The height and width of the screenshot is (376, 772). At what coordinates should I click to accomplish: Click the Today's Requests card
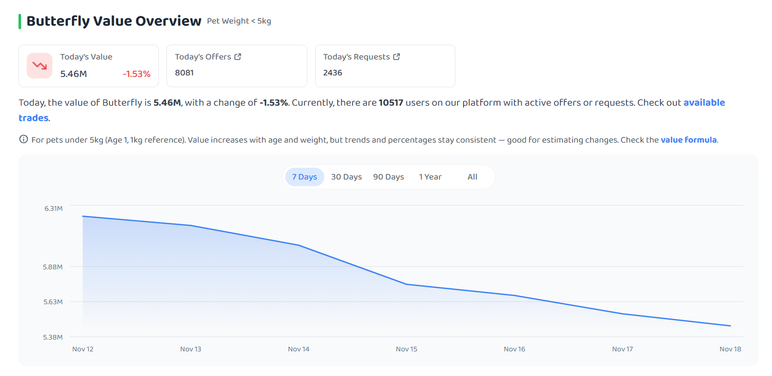[385, 66]
